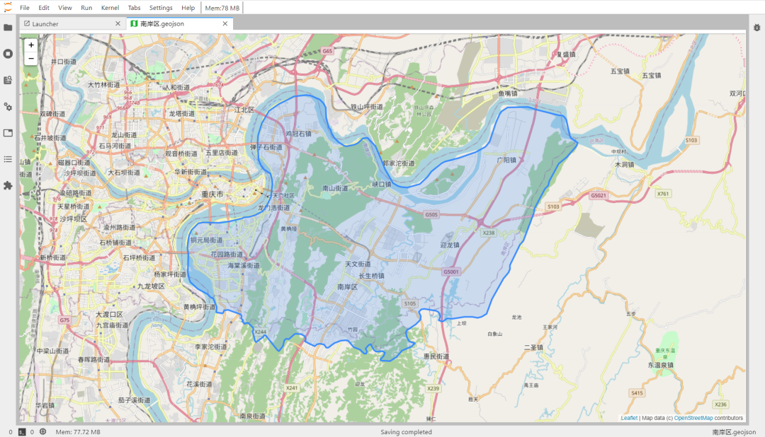Click the G65 highway shield on map
Screen dimensions: 765x437
(x=327, y=51)
